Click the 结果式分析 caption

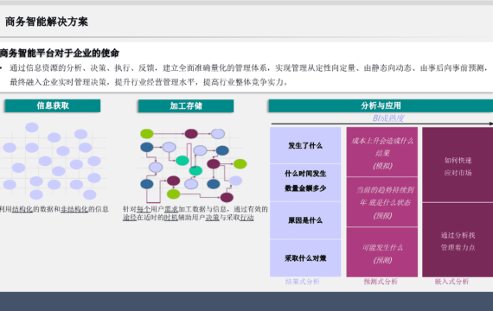[302, 282]
